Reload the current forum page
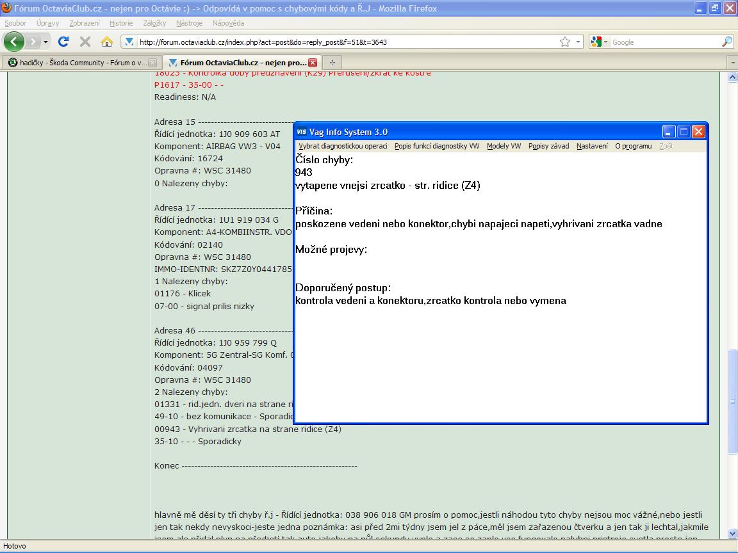 coord(63,42)
